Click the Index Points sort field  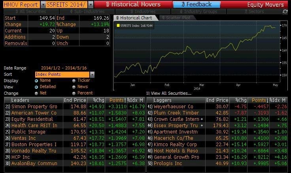click(x=62, y=75)
